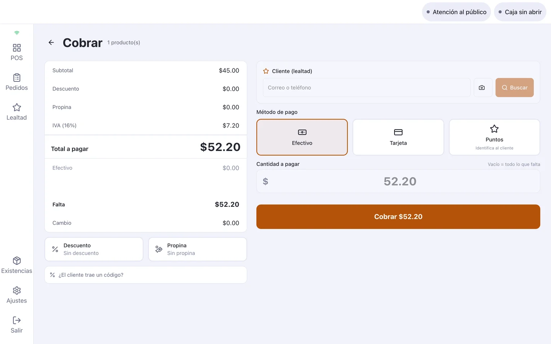Click the green Wi-Fi connection indicator
Image resolution: width=551 pixels, height=344 pixels.
(x=16, y=33)
